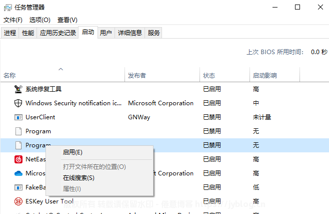Click 上次 BIOS 所用时间 label
Screen dimensions: 329x214
click(x=275, y=52)
